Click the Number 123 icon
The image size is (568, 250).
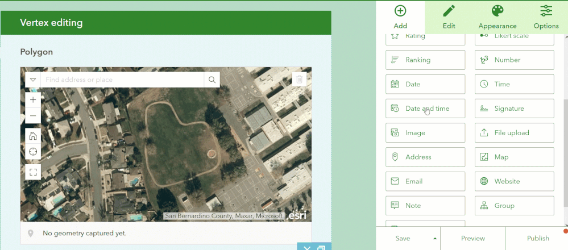[x=484, y=60]
